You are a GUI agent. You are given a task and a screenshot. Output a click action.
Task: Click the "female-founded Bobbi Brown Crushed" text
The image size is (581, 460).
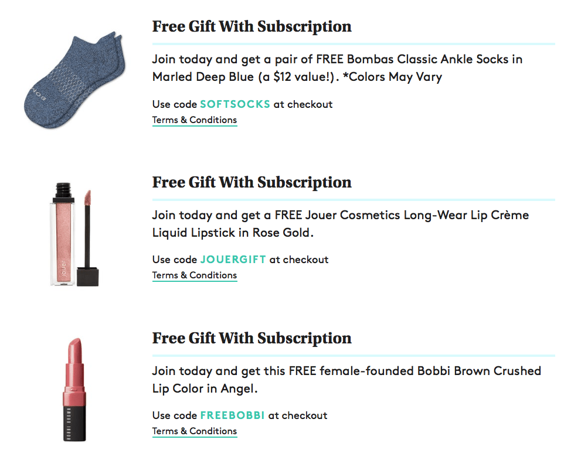(x=429, y=371)
